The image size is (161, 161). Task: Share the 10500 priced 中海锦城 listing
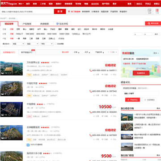click(96, 116)
